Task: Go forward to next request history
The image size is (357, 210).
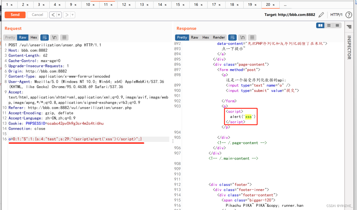Action: pos(67,15)
